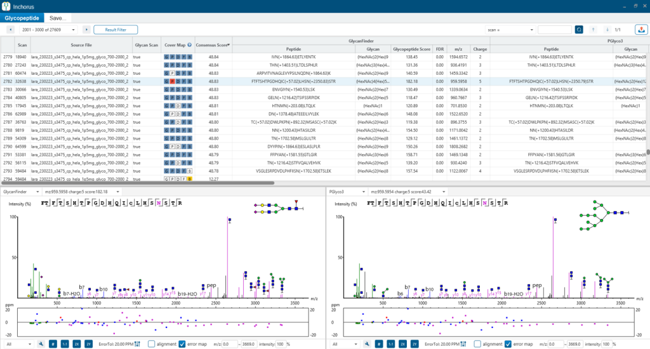Click the export results icon at top right

[x=641, y=29]
